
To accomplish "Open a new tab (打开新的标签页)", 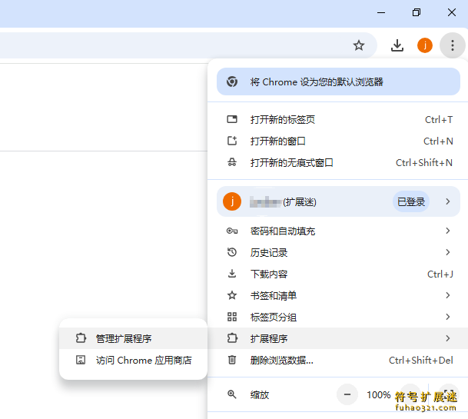I will (x=338, y=119).
